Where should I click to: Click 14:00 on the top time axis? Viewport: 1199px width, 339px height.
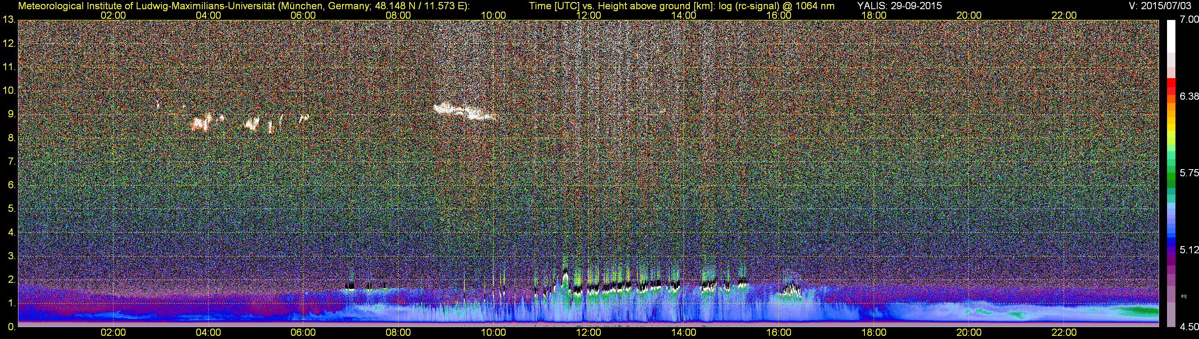684,15
